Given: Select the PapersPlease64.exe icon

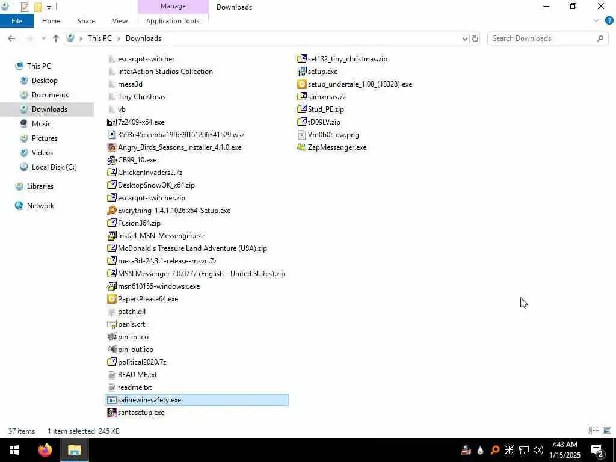Looking at the screenshot, I should coord(111,299).
